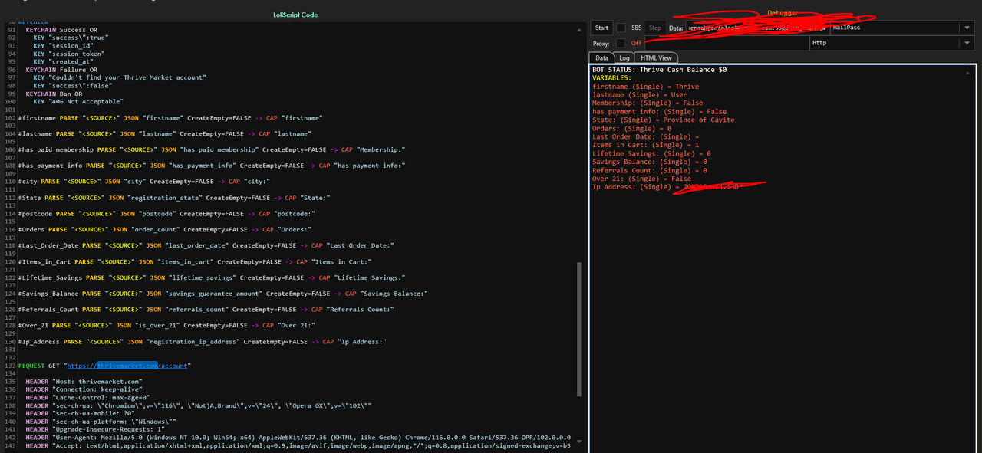The image size is (982, 453).
Task: Switch to the Data tab
Action: click(601, 57)
